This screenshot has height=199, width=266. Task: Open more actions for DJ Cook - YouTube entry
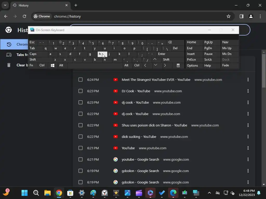pos(248,91)
